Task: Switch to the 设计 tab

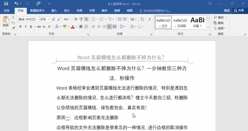Action: tap(67, 10)
